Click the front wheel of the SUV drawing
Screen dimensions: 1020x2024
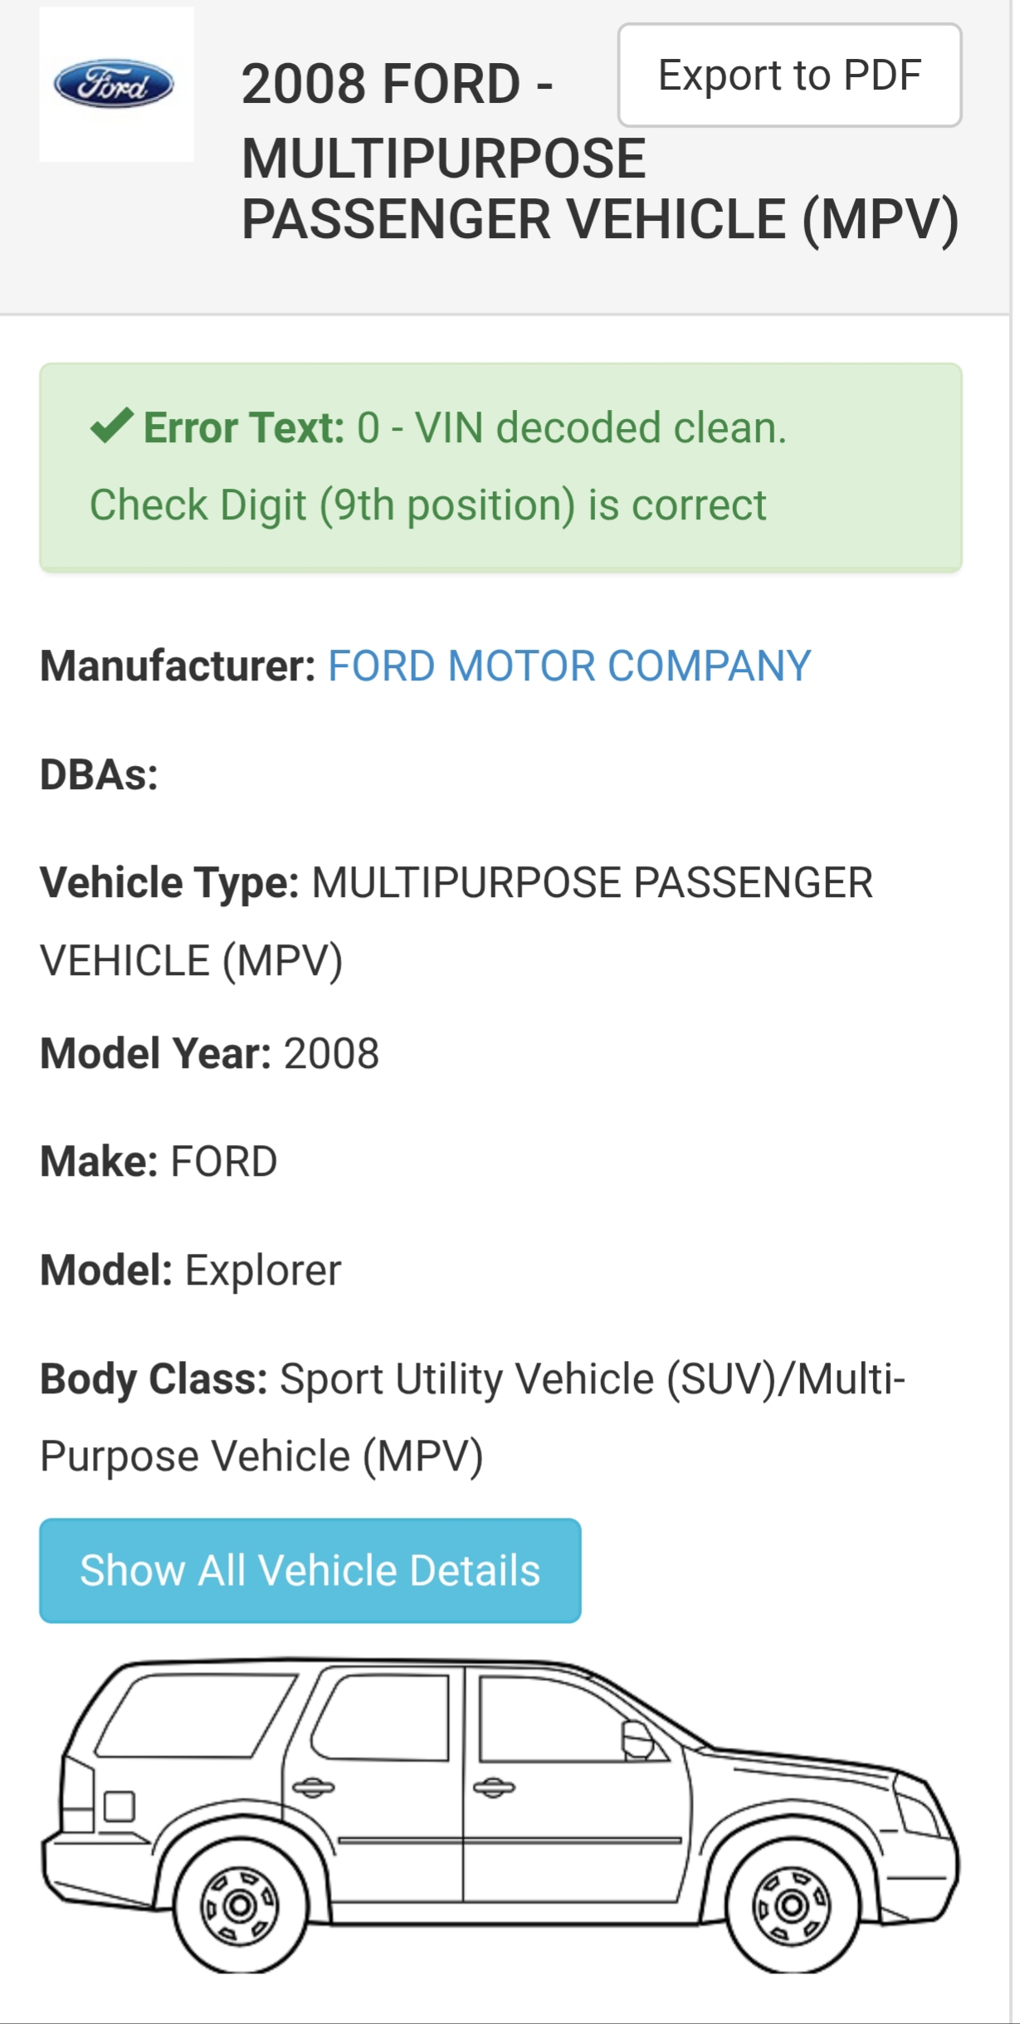(x=791, y=1905)
